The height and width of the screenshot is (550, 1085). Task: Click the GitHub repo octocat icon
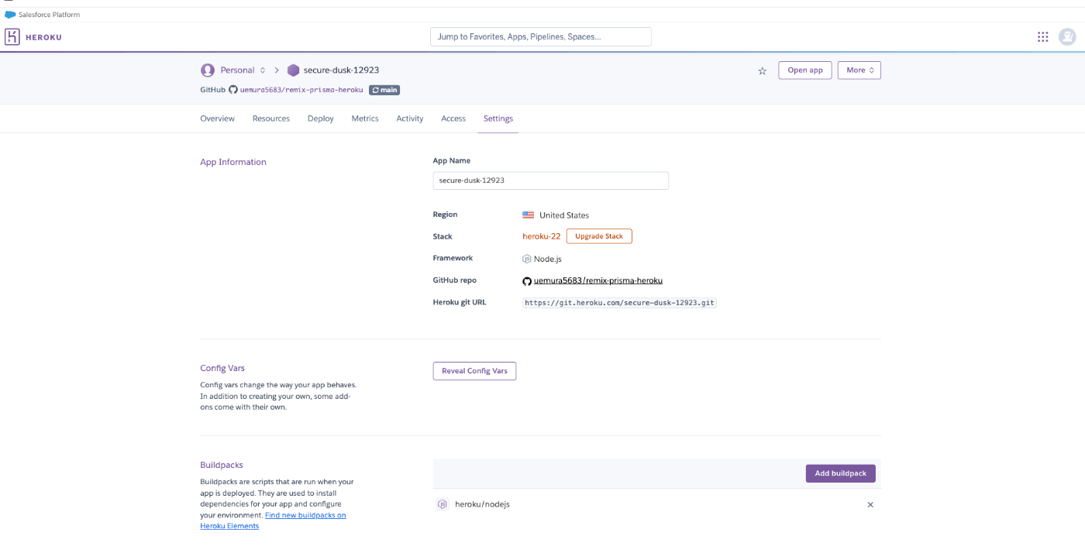click(527, 280)
